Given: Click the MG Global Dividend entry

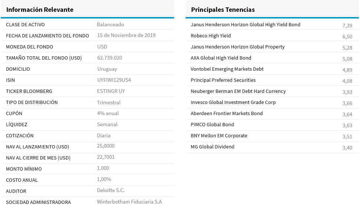Looking at the screenshot, I should [212, 147].
